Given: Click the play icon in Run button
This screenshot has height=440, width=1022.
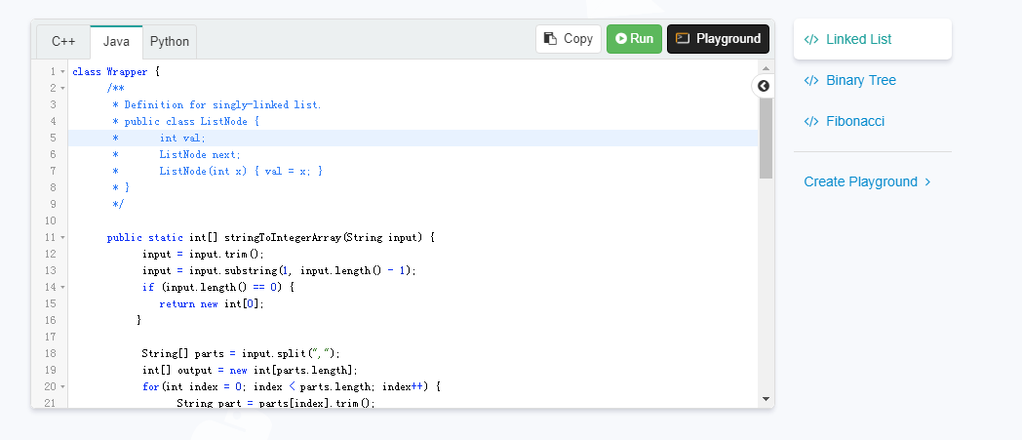Looking at the screenshot, I should point(620,38).
